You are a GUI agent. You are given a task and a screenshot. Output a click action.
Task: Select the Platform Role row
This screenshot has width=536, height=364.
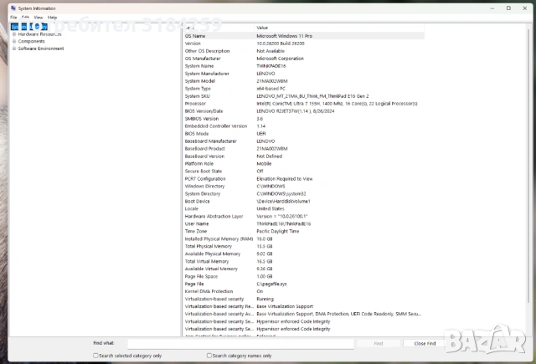coord(303,163)
